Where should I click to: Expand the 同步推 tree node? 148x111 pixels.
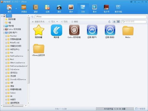click(x=4, y=26)
